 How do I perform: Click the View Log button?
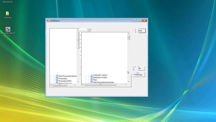139,75
